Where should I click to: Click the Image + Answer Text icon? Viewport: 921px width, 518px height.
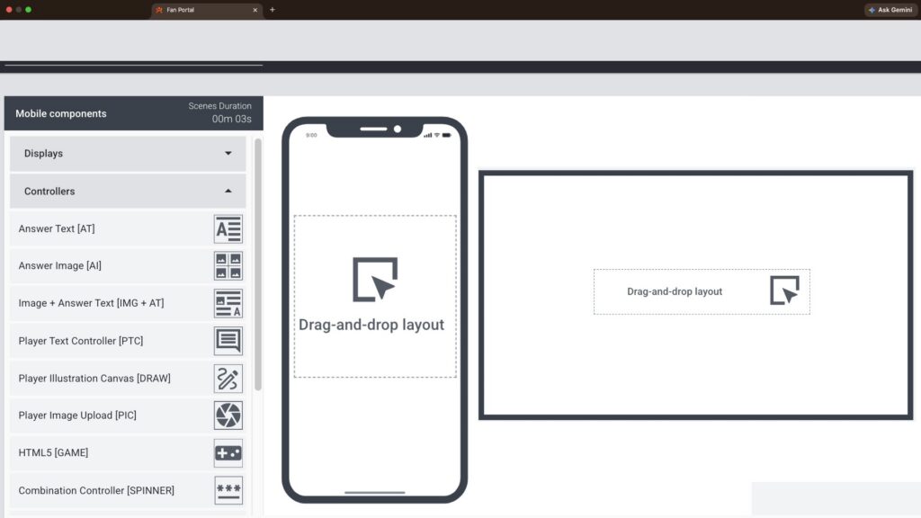(228, 303)
